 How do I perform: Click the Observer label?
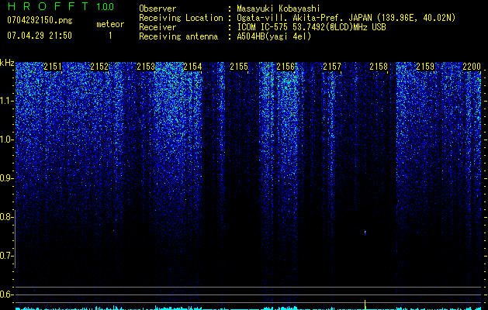coord(157,9)
